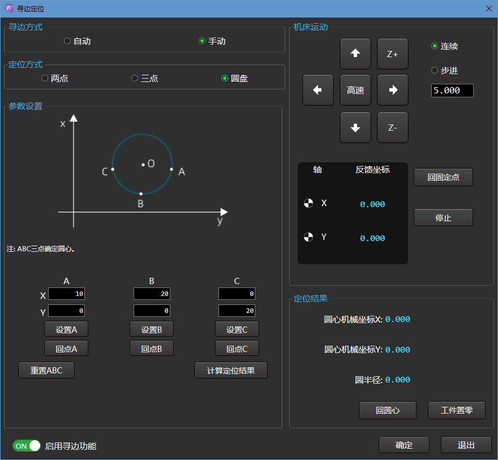Click the point B X coordinate field
Viewport: 498px width, 460px height.
point(152,294)
